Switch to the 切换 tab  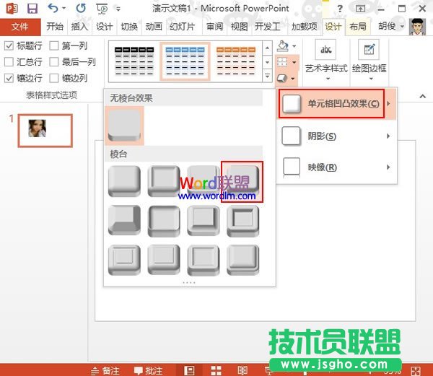coord(129,27)
